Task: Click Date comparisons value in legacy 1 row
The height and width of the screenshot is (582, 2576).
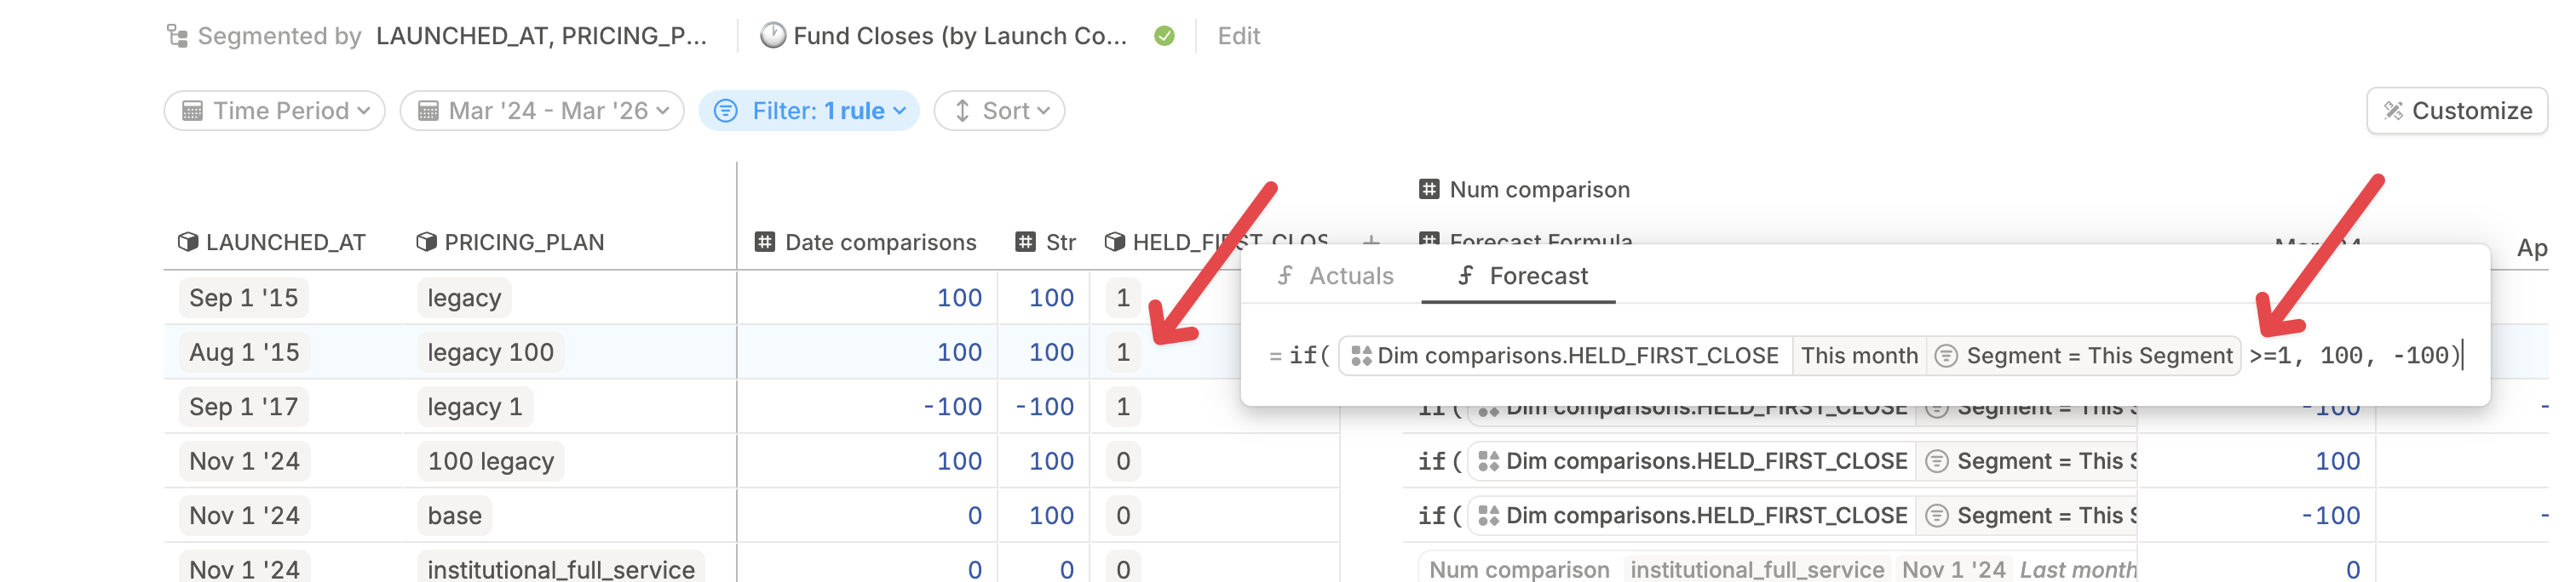Action: pos(952,408)
